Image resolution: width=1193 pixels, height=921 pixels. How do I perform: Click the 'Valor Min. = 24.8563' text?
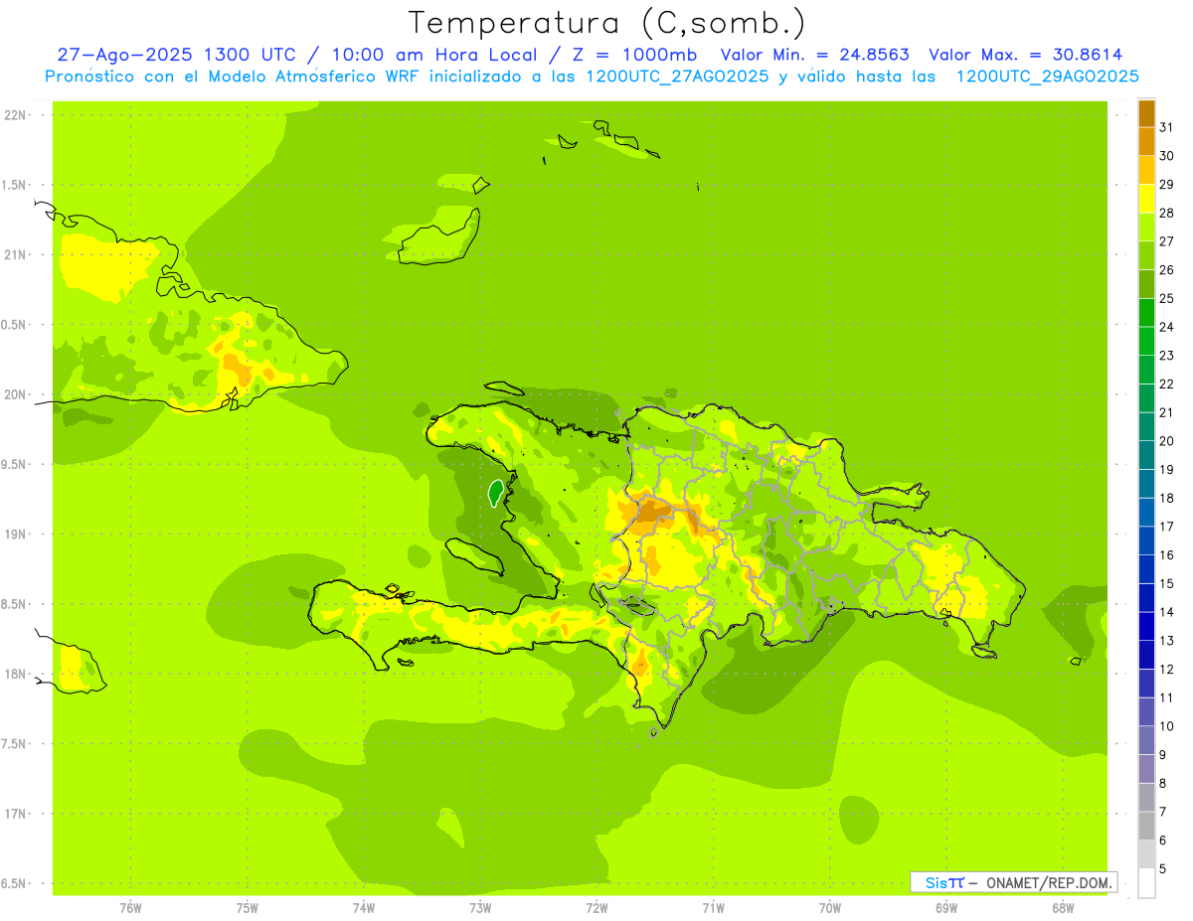[x=814, y=55]
